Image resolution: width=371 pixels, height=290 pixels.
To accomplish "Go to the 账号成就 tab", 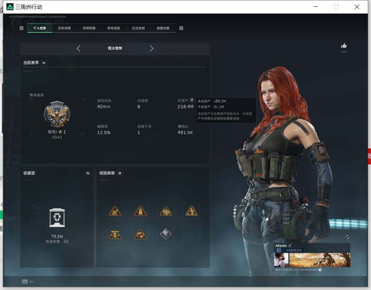I will pyautogui.click(x=114, y=28).
